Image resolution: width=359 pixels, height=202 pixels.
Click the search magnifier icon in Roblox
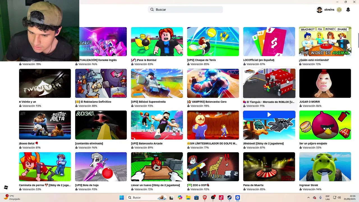tap(152, 10)
